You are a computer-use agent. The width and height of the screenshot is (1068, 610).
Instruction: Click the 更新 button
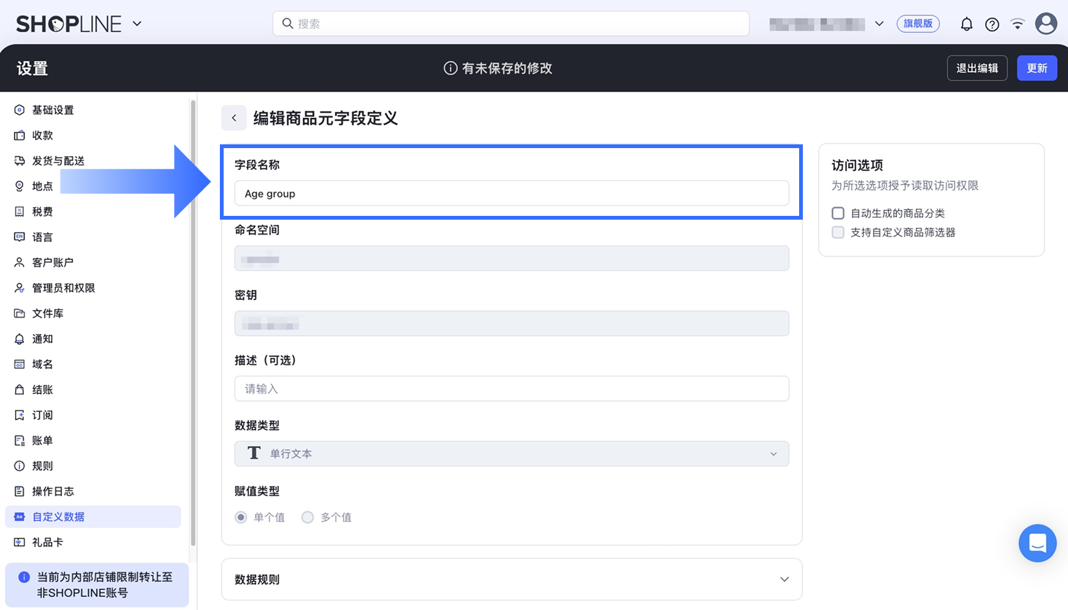(1037, 68)
